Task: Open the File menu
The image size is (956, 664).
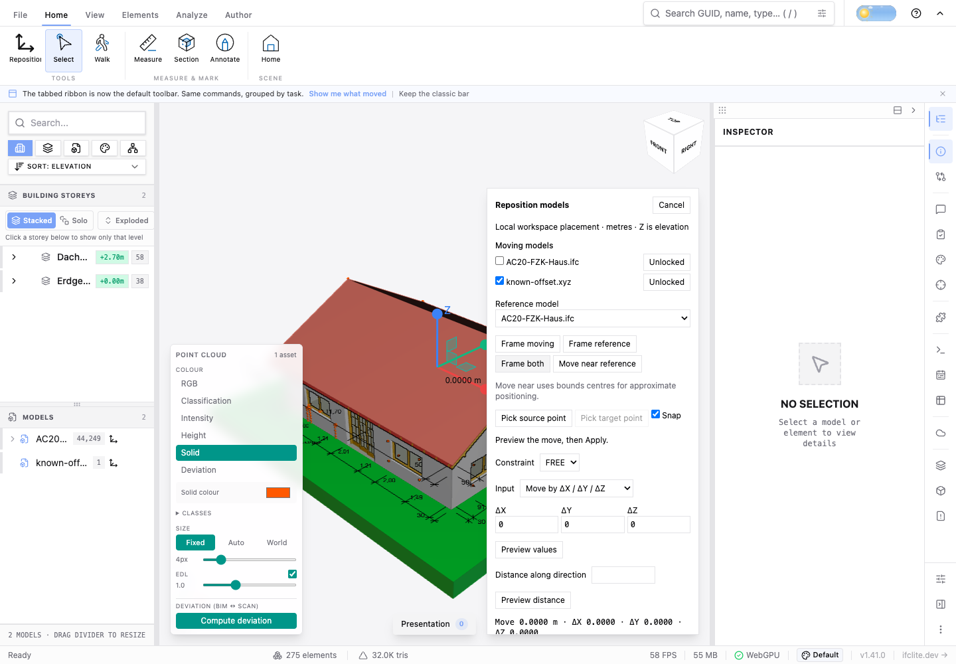Action: pos(21,15)
